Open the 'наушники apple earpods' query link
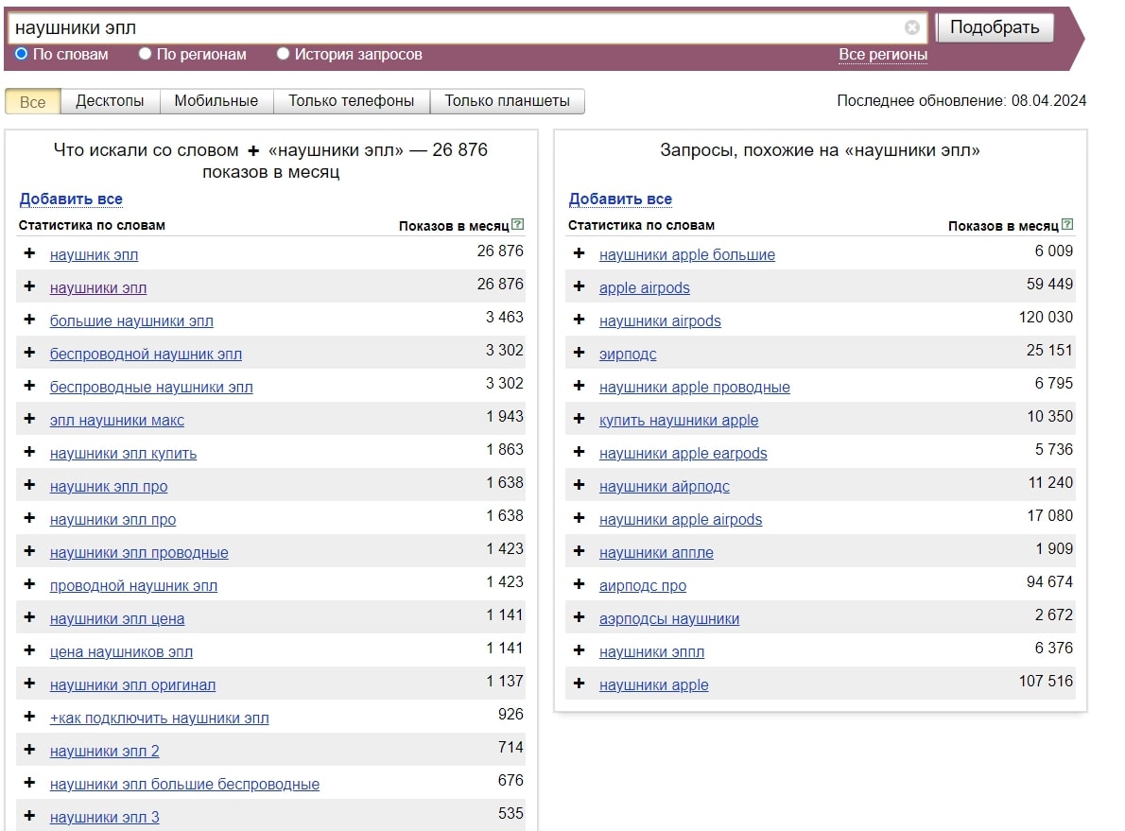 click(x=683, y=453)
